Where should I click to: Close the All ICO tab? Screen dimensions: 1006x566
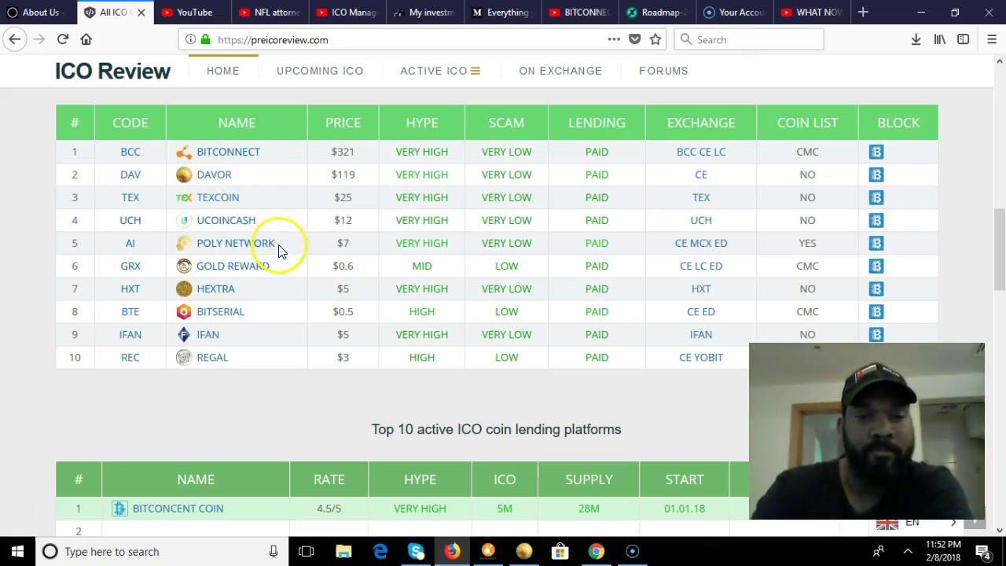141,13
